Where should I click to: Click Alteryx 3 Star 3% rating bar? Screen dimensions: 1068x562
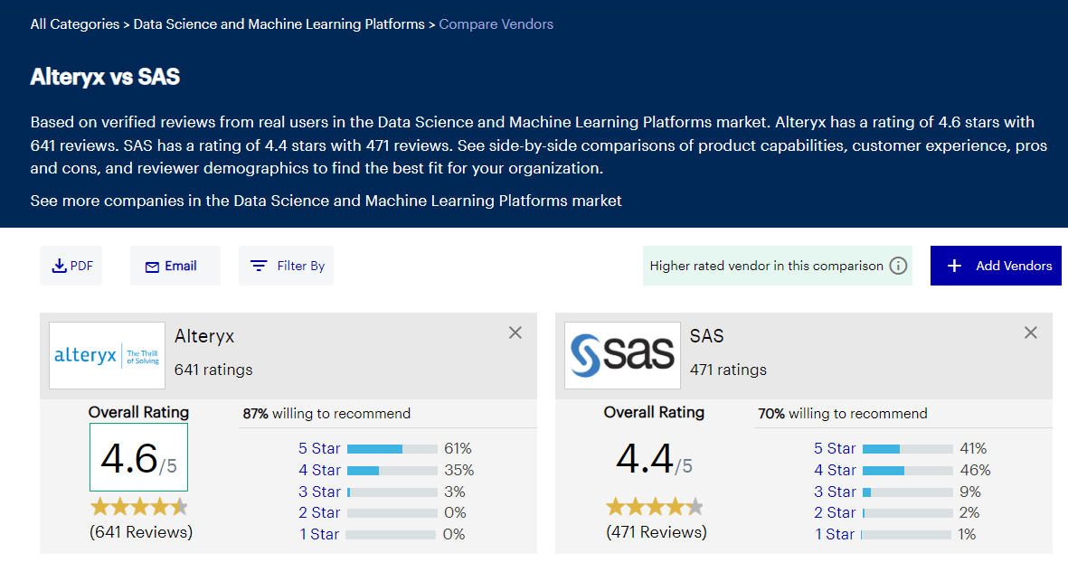[x=392, y=492]
